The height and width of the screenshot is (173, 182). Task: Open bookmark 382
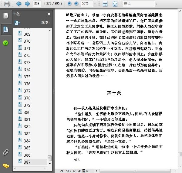point(27,127)
